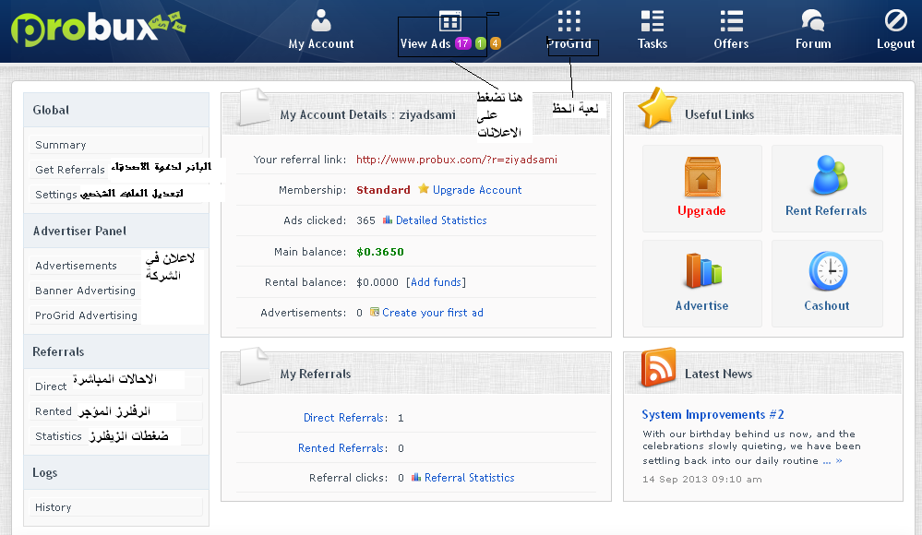
Task: Open Detailed Statistics link
Action: 441,220
